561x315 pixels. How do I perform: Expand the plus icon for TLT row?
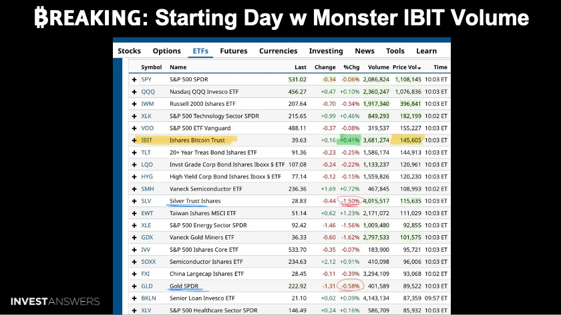[134, 153]
